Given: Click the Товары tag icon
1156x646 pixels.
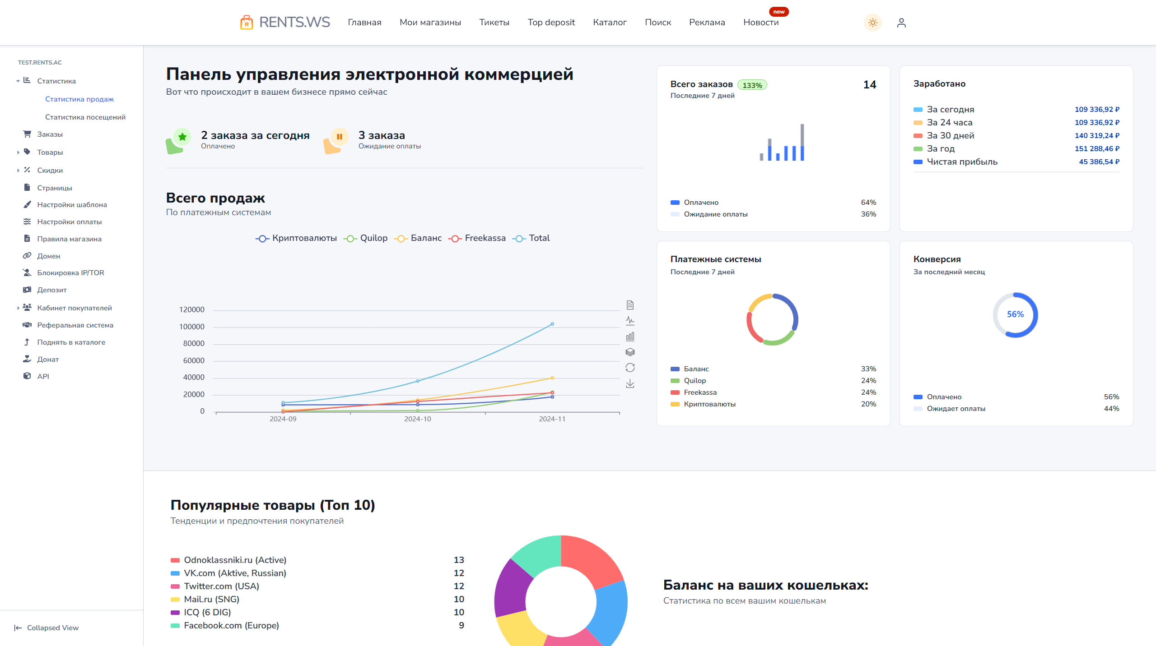Looking at the screenshot, I should click(x=27, y=152).
